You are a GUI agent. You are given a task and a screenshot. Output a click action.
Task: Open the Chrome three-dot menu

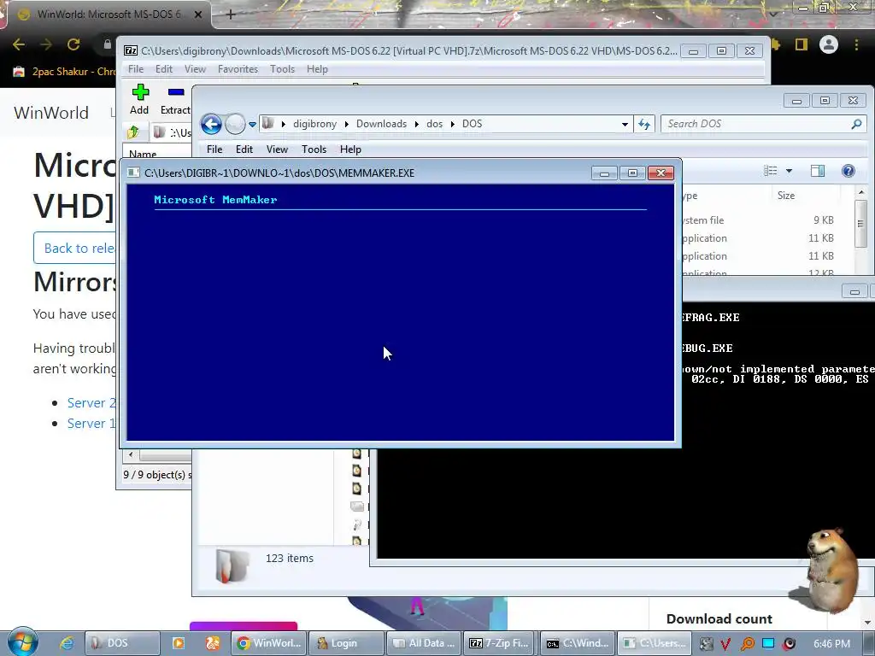click(856, 44)
